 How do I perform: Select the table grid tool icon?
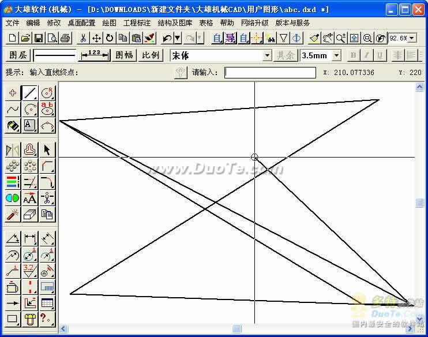tap(47, 303)
